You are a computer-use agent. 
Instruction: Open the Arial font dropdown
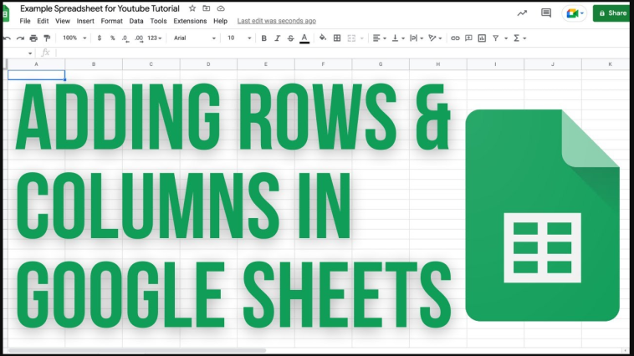point(195,38)
